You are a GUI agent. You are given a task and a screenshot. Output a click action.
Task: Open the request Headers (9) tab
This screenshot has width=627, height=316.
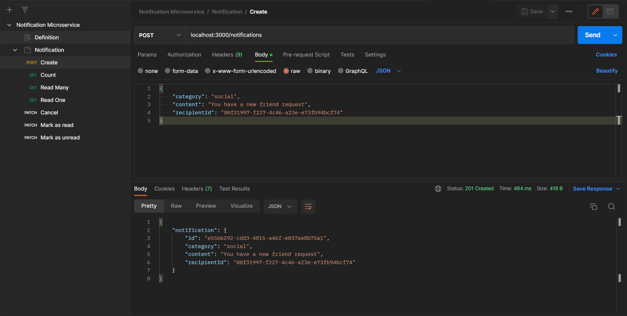[x=227, y=55]
